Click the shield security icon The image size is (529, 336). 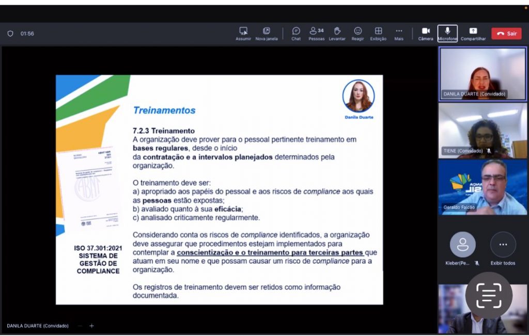(10, 34)
